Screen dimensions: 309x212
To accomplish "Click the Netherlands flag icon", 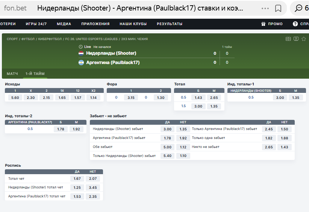I will point(81,53).
